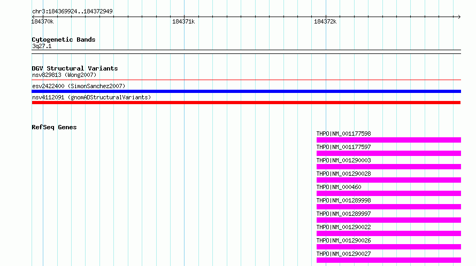The width and height of the screenshot is (476, 266).
Task: Click the magenta bar under THPO|NM_001290022
Action: click(x=389, y=233)
